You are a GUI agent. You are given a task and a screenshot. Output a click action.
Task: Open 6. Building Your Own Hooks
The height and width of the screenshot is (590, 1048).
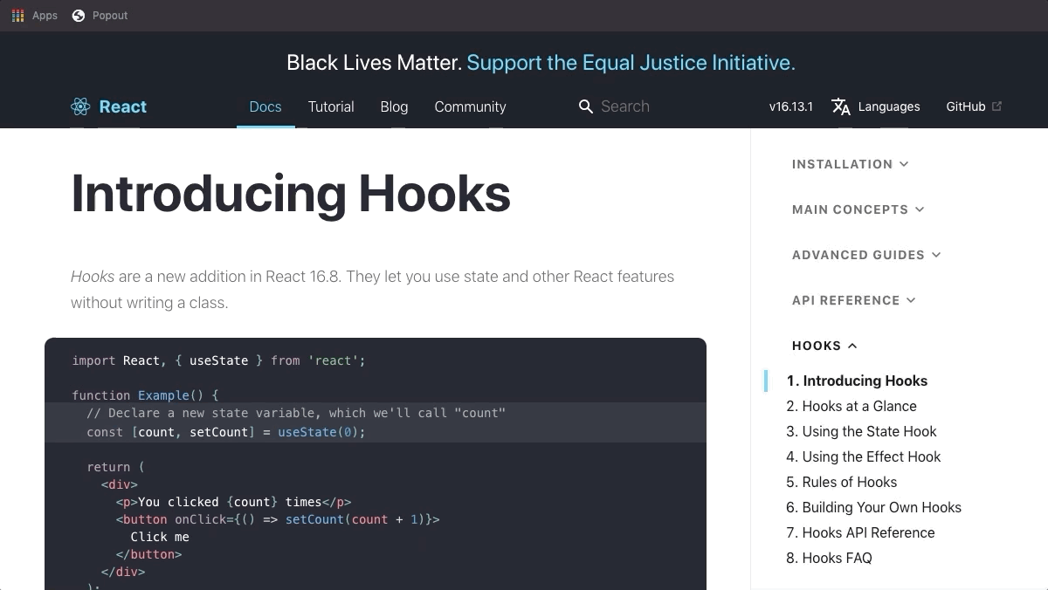click(873, 507)
